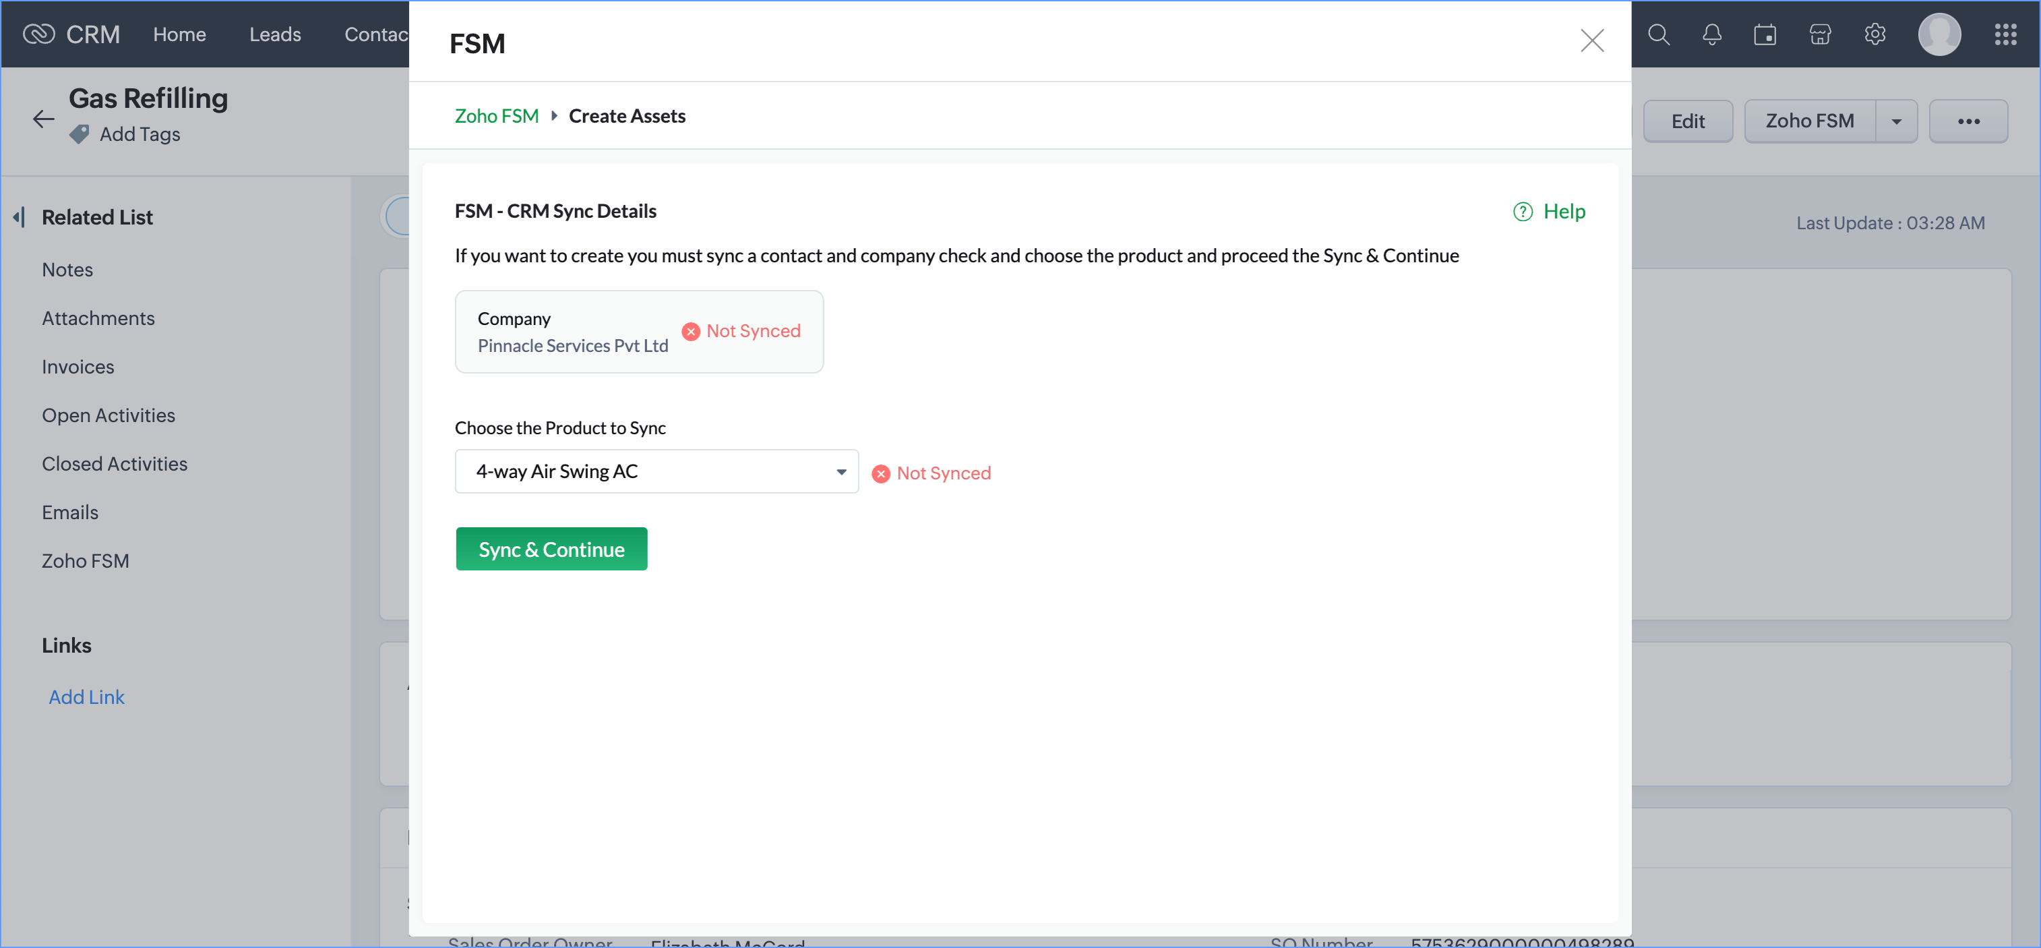This screenshot has width=2041, height=948.
Task: Click the search magnifier icon
Action: point(1658,35)
